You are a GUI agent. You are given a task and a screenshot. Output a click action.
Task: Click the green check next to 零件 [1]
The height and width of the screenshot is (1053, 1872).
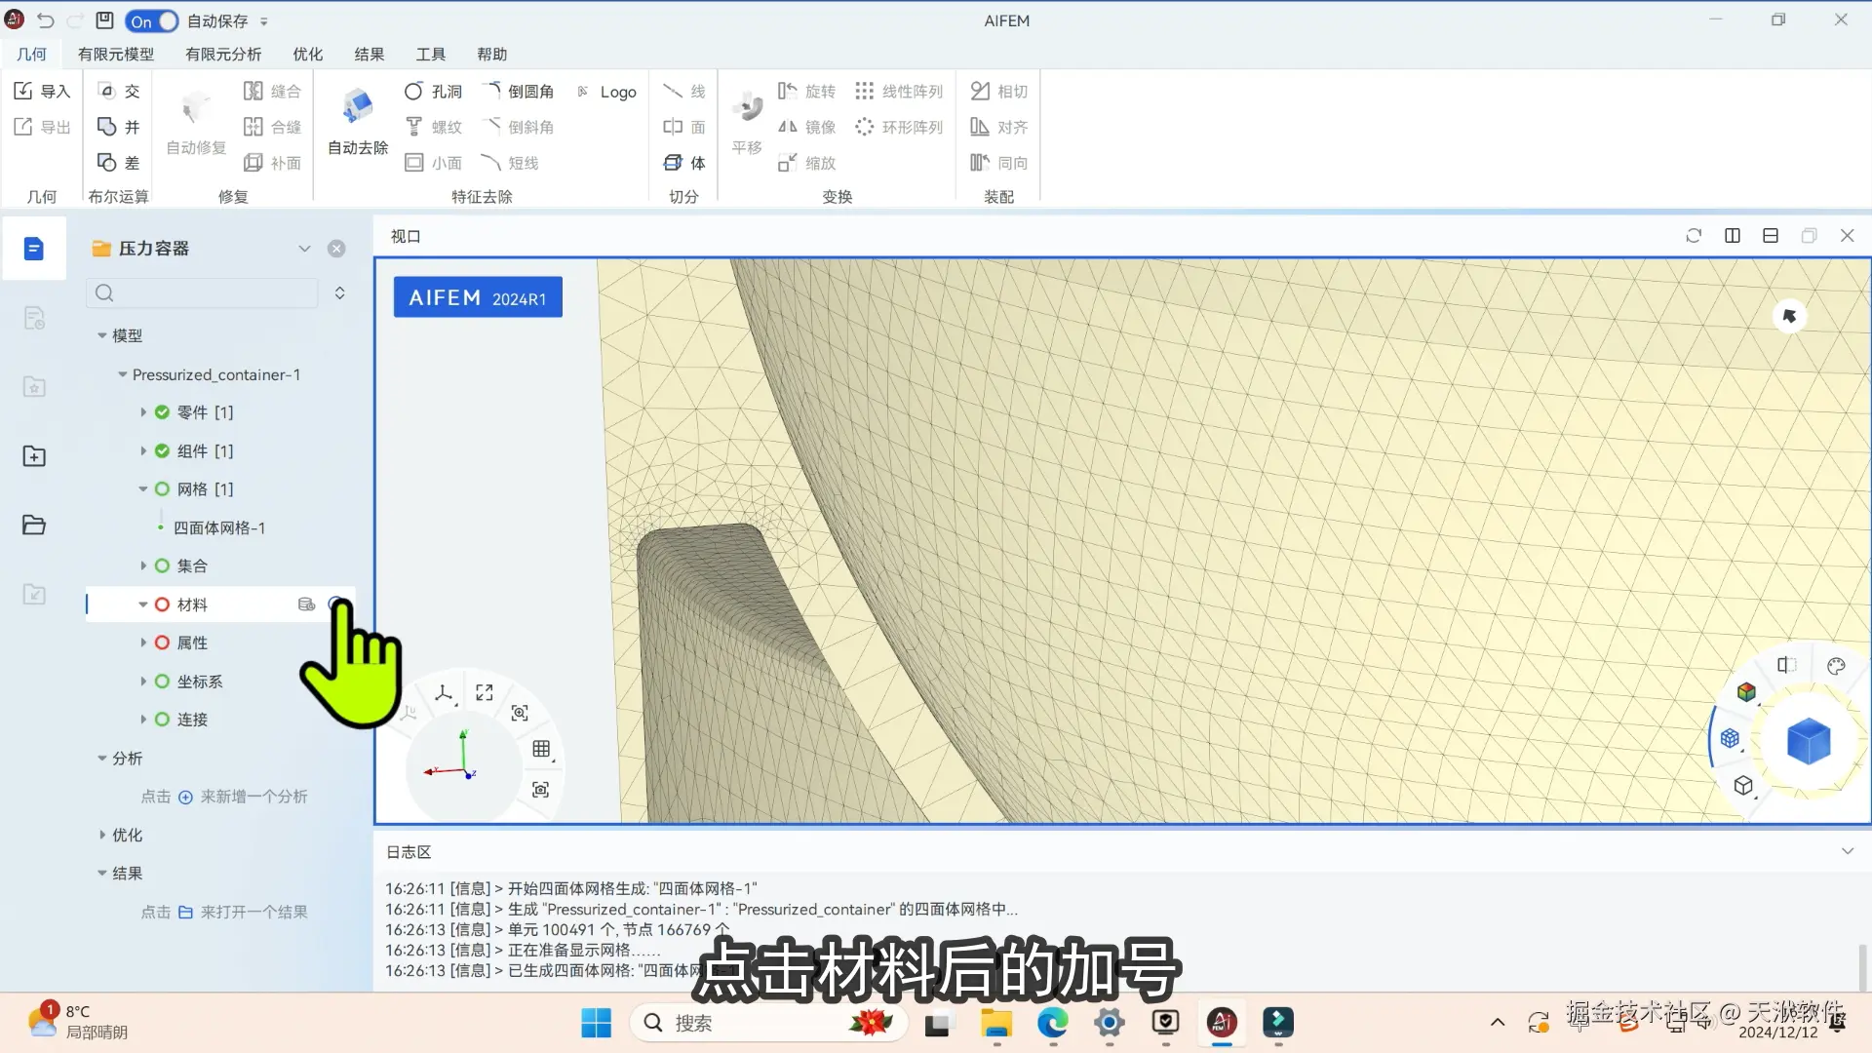click(x=163, y=412)
